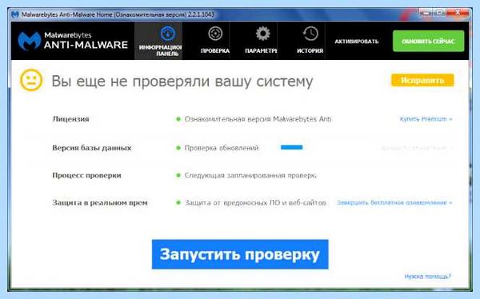Image resolution: width=480 pixels, height=299 pixels.
Task: Click the Вы еще не проверяли вашу систему heading
Action: [182, 81]
